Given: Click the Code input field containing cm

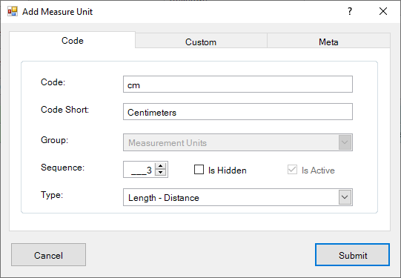Looking at the screenshot, I should pyautogui.click(x=238, y=85).
